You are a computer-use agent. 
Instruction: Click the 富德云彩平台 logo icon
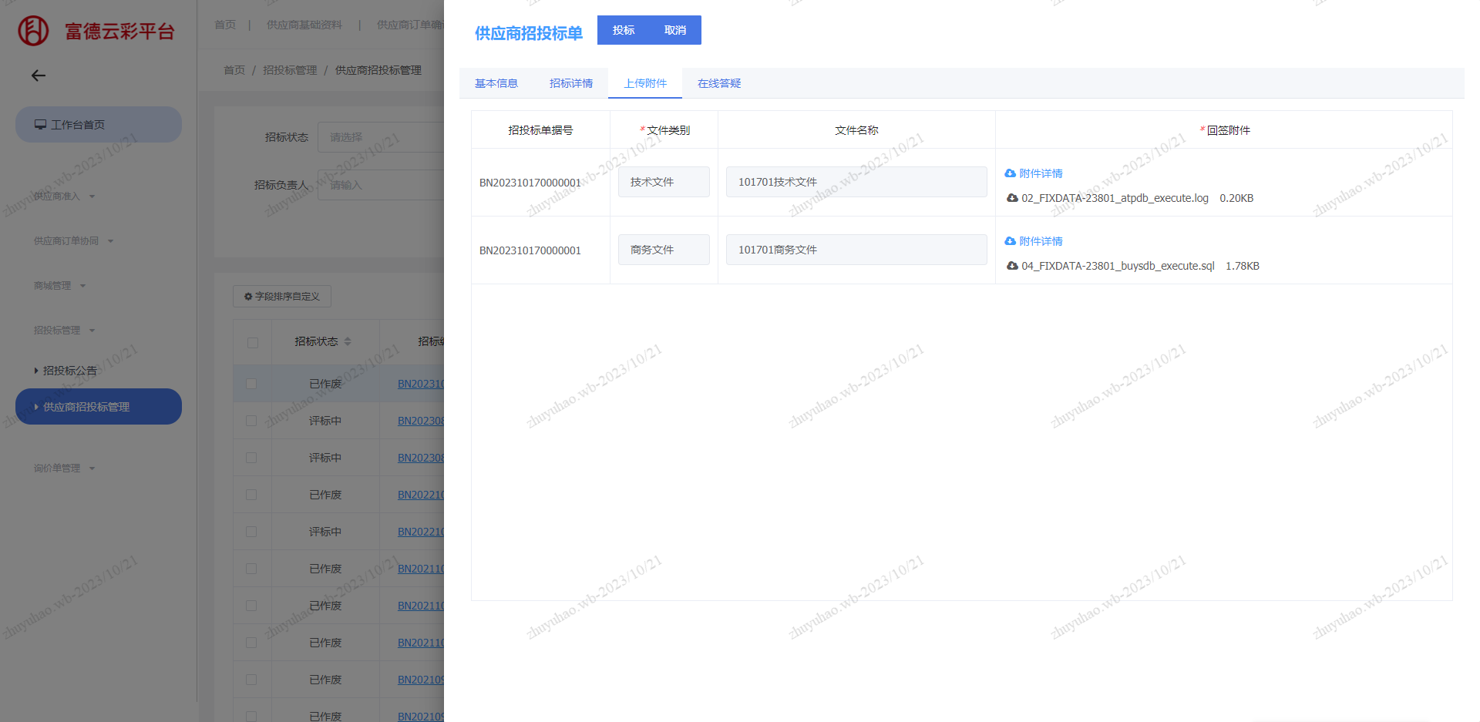click(x=33, y=31)
